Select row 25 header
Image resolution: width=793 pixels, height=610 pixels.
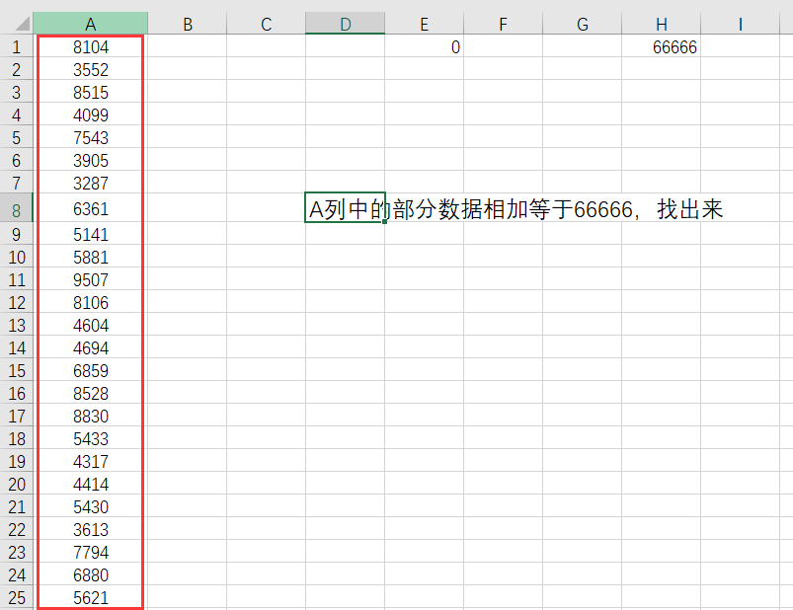coord(16,597)
